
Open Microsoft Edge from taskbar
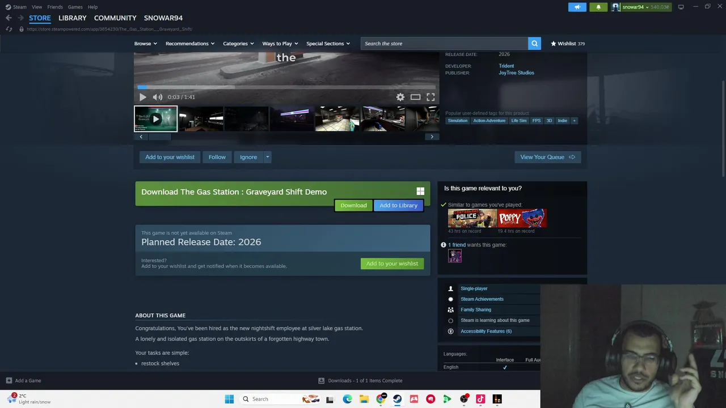coord(347,399)
